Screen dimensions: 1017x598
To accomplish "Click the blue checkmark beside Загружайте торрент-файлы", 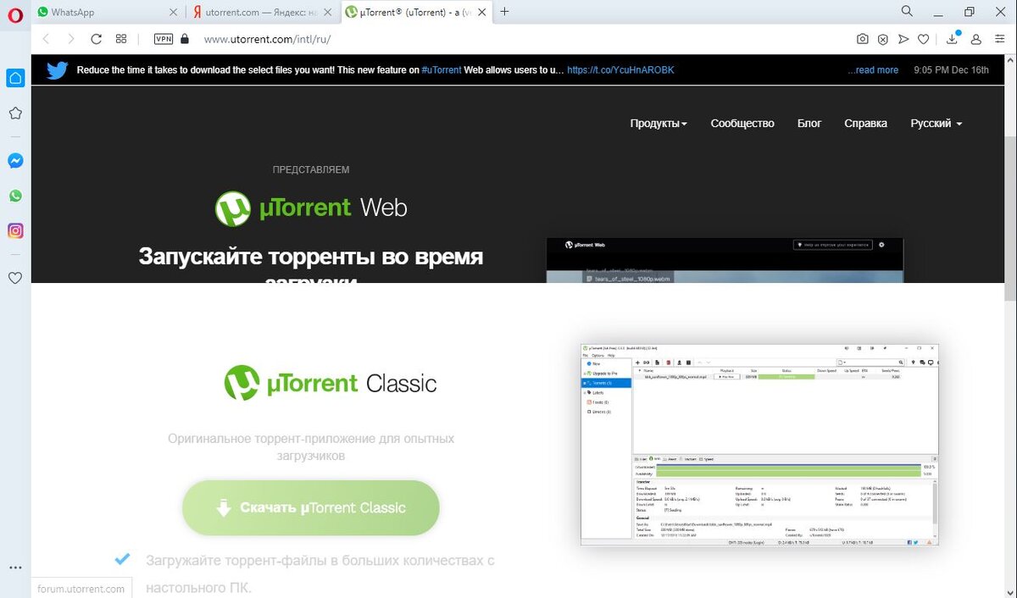I will [x=122, y=559].
